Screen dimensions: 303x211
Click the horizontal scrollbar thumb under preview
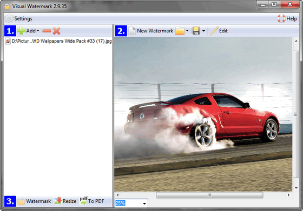tap(209, 195)
